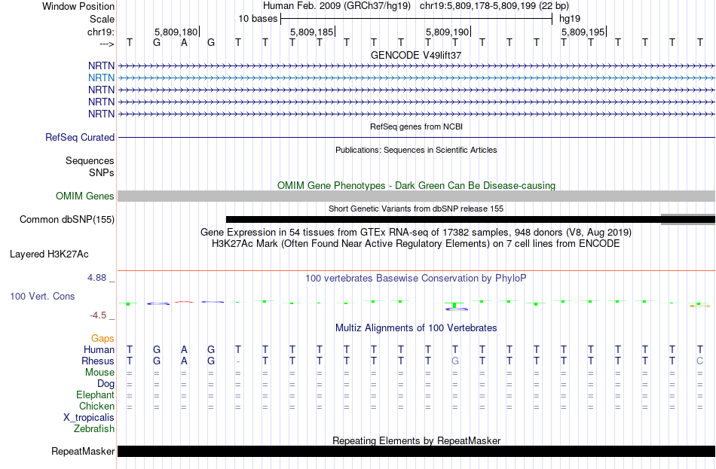Select the Elephant alignment row label
716x469 pixels.
(x=96, y=395)
